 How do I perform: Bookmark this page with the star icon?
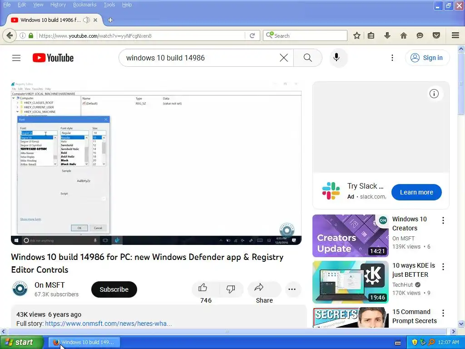click(357, 35)
